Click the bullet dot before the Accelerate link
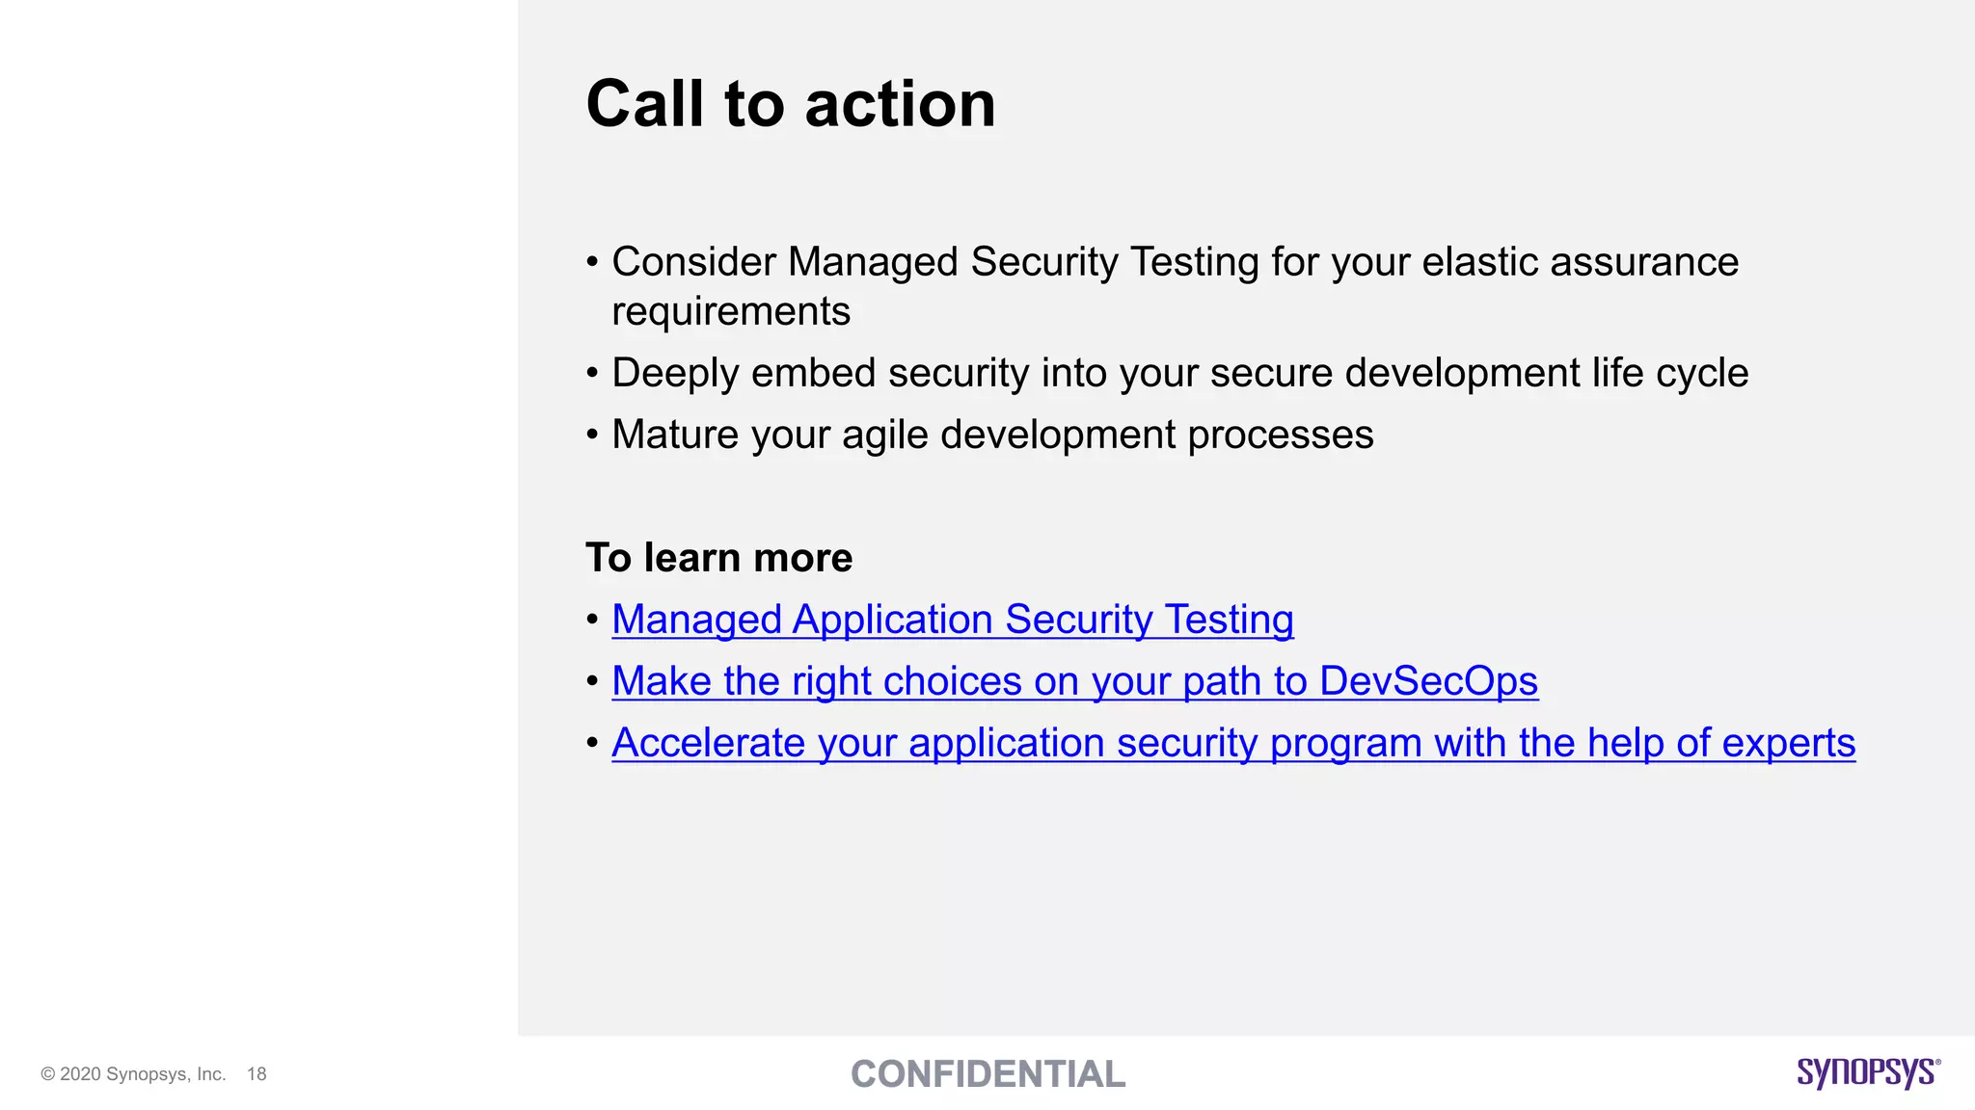The height and width of the screenshot is (1110, 1975). pyautogui.click(x=592, y=743)
